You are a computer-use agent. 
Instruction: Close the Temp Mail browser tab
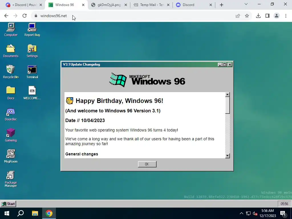coord(168,5)
